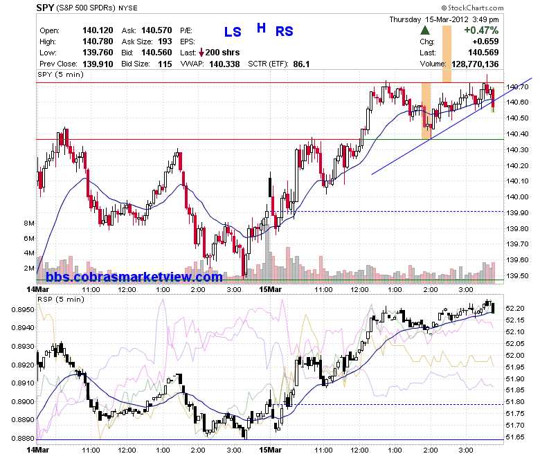
Task: Open the StockCharts.com copyright link
Action: pos(472,8)
